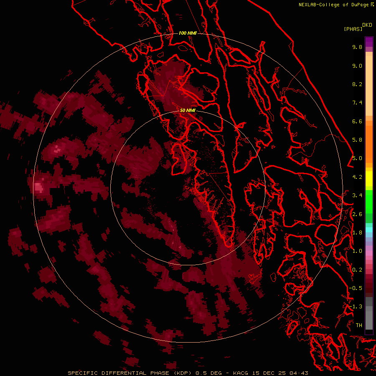Pick the bright green segment of the color bar
Image resolution: width=376 pixels, height=376 pixels.
369,202
